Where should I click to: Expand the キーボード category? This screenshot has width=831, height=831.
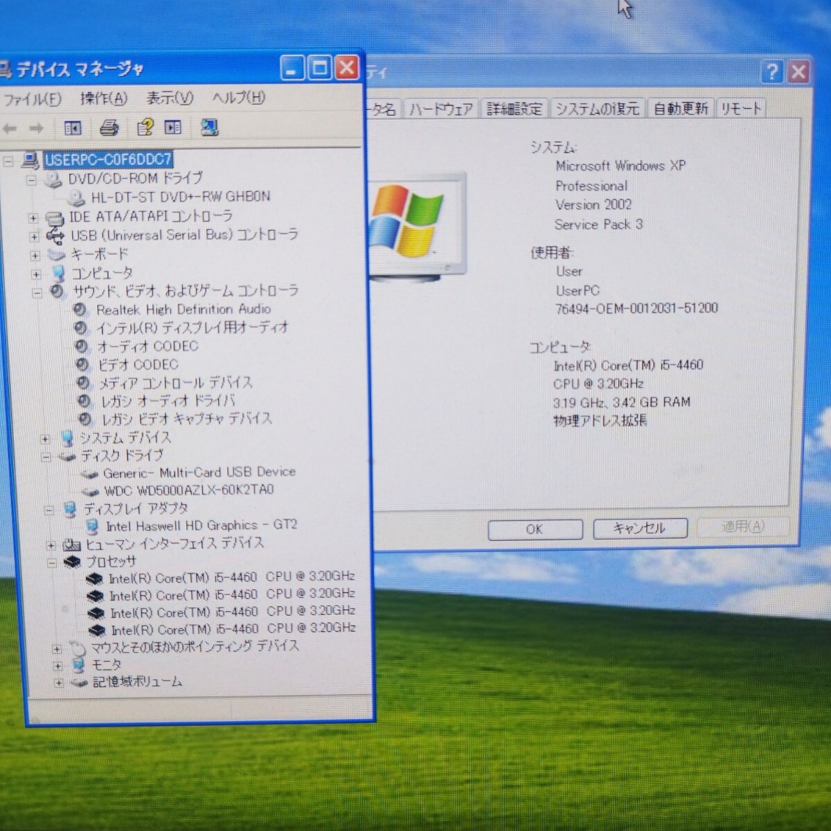pyautogui.click(x=35, y=256)
